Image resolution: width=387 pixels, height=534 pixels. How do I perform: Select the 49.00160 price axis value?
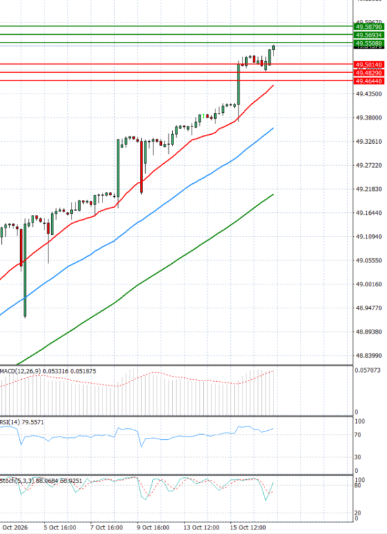tap(368, 284)
